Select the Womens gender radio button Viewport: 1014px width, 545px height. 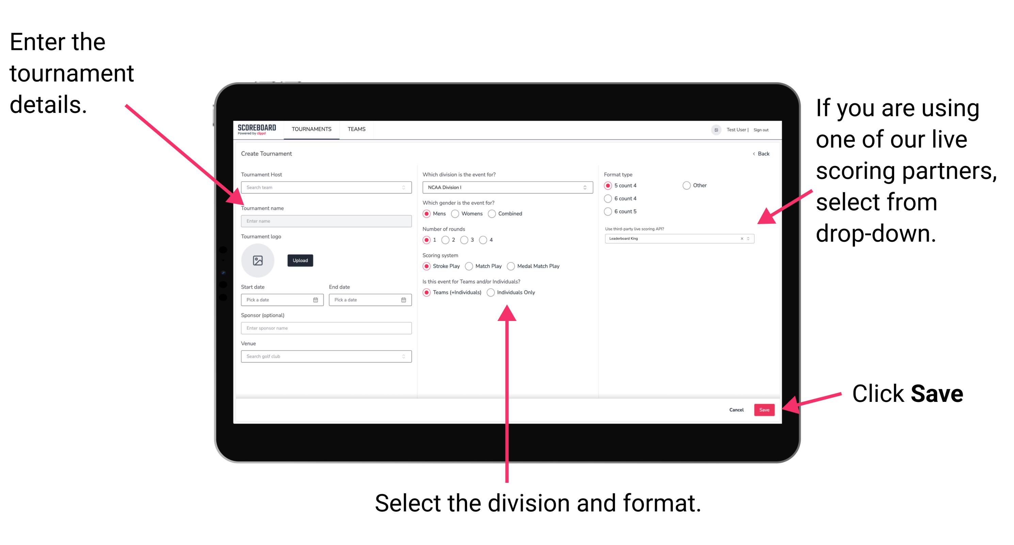(x=455, y=214)
